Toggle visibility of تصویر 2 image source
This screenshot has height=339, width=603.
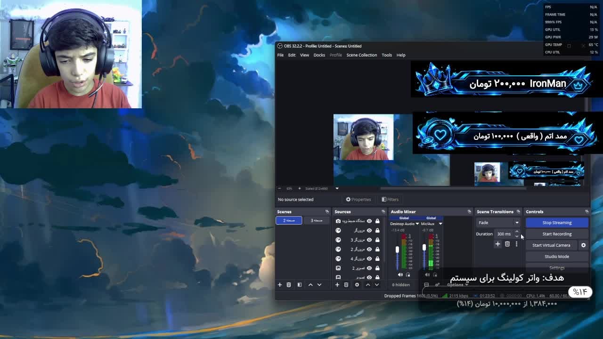(x=369, y=268)
